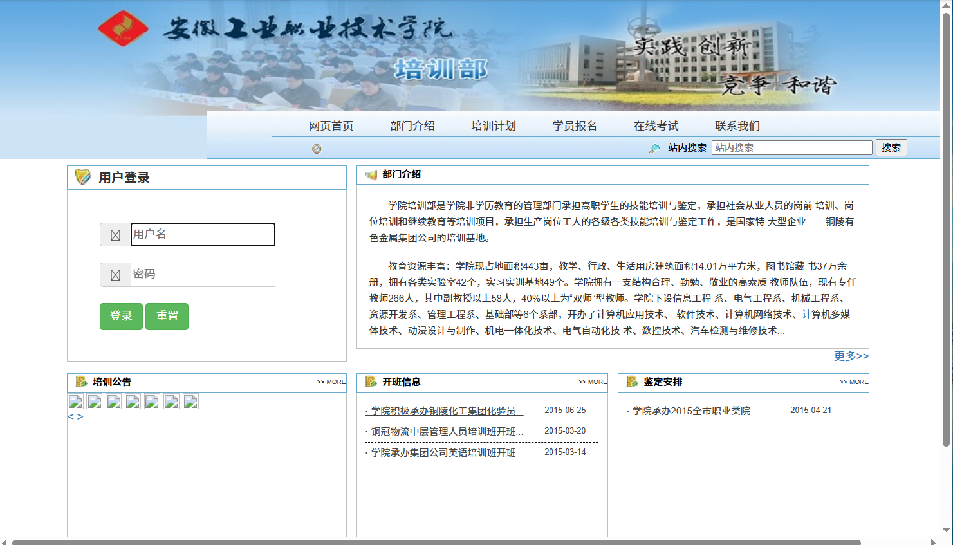Click the 鉴定安排 section icon
This screenshot has width=953, height=545.
(632, 382)
